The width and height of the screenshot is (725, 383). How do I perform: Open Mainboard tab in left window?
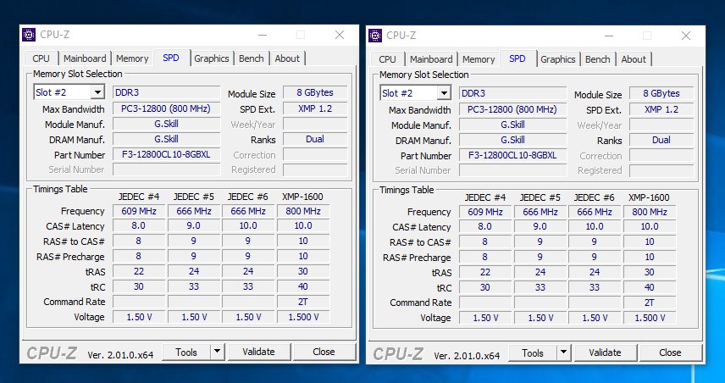(85, 58)
